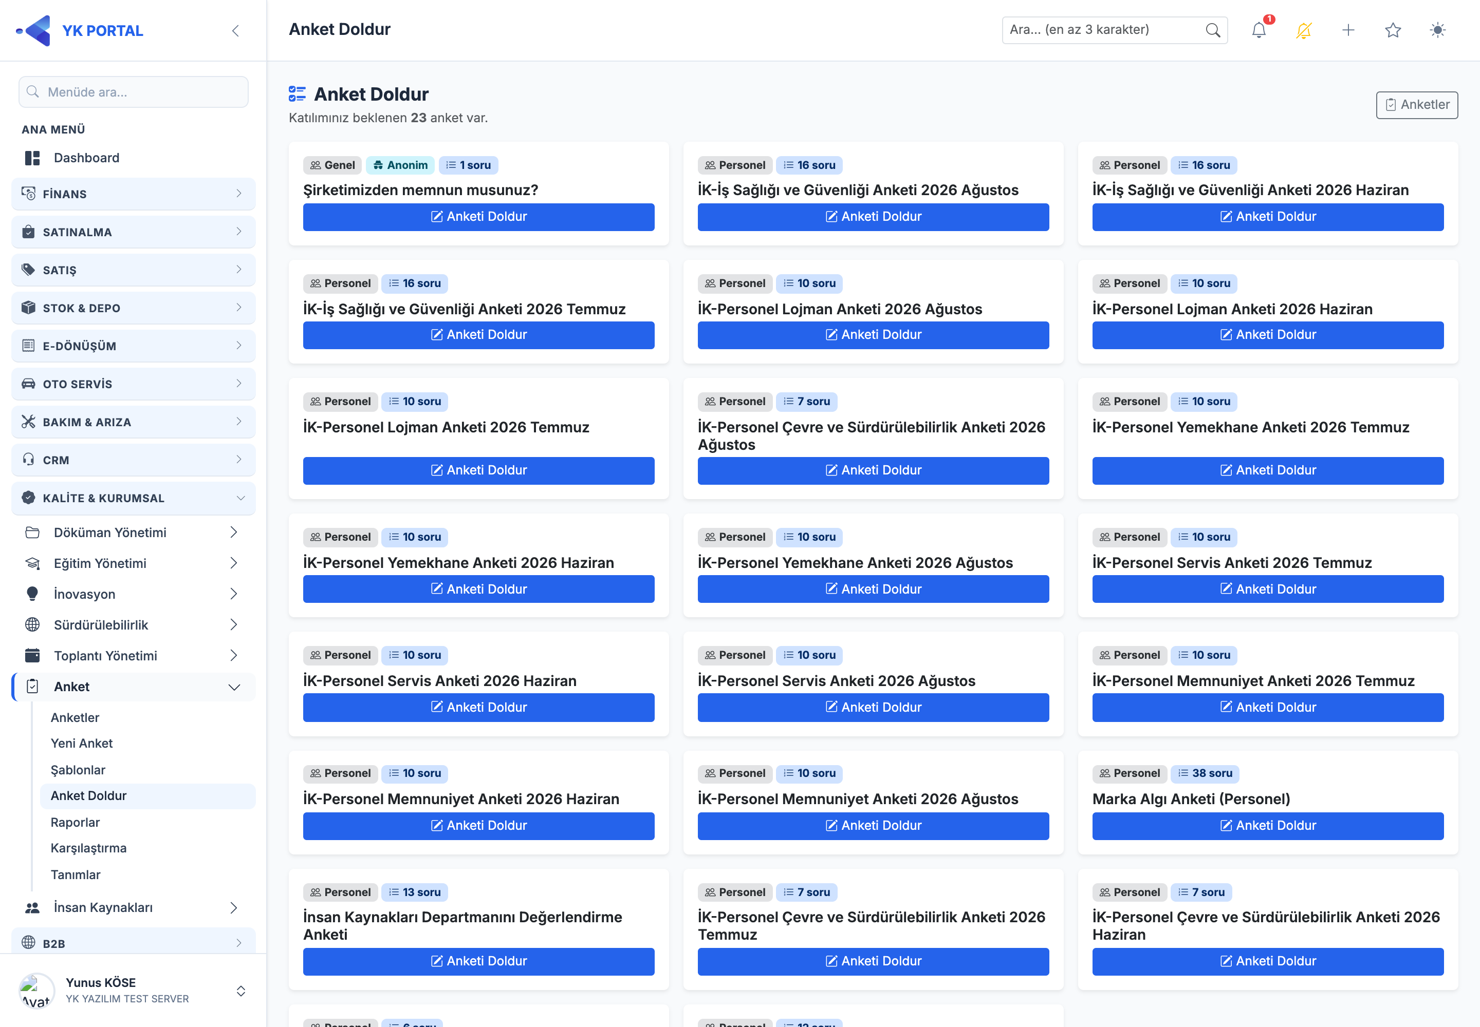Viewport: 1480px width, 1027px height.
Task: Click title İK-Personel Memnuniyet Anketi 2026 Temmuz
Action: (1253, 681)
